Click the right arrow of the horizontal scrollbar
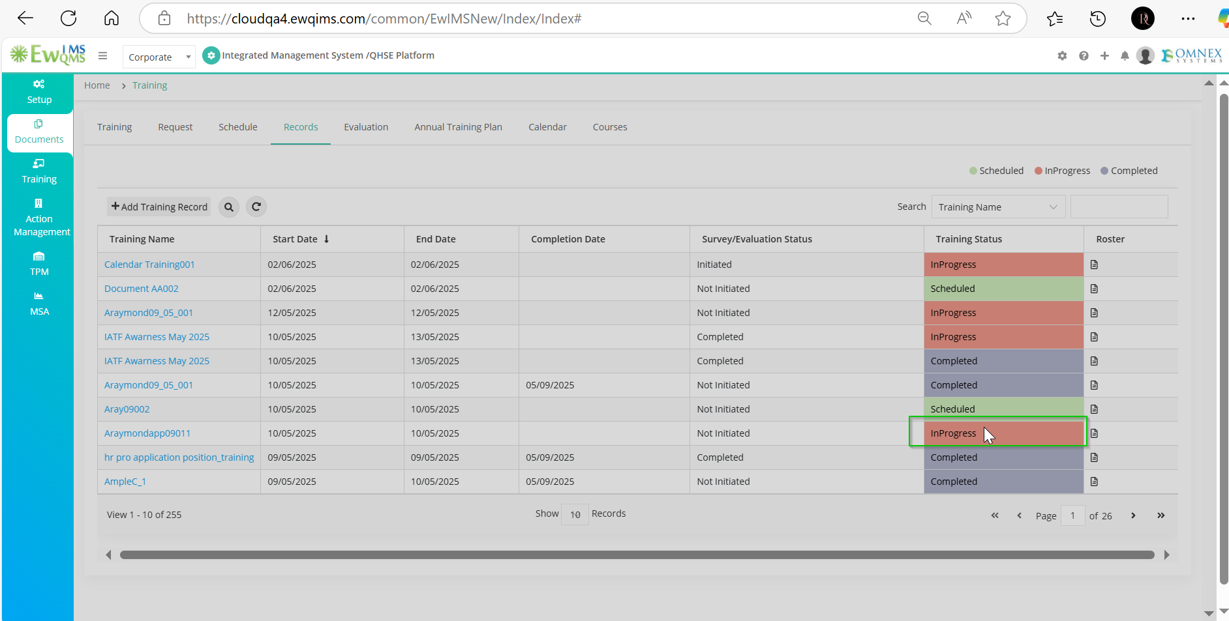Image resolution: width=1229 pixels, height=621 pixels. point(1166,555)
